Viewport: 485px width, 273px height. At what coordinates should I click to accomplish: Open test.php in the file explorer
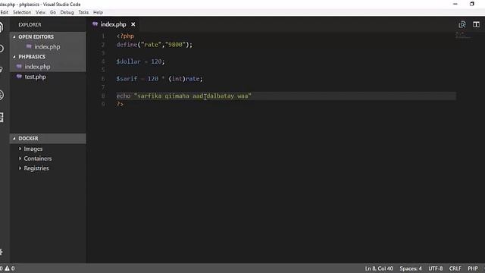[x=48, y=77]
